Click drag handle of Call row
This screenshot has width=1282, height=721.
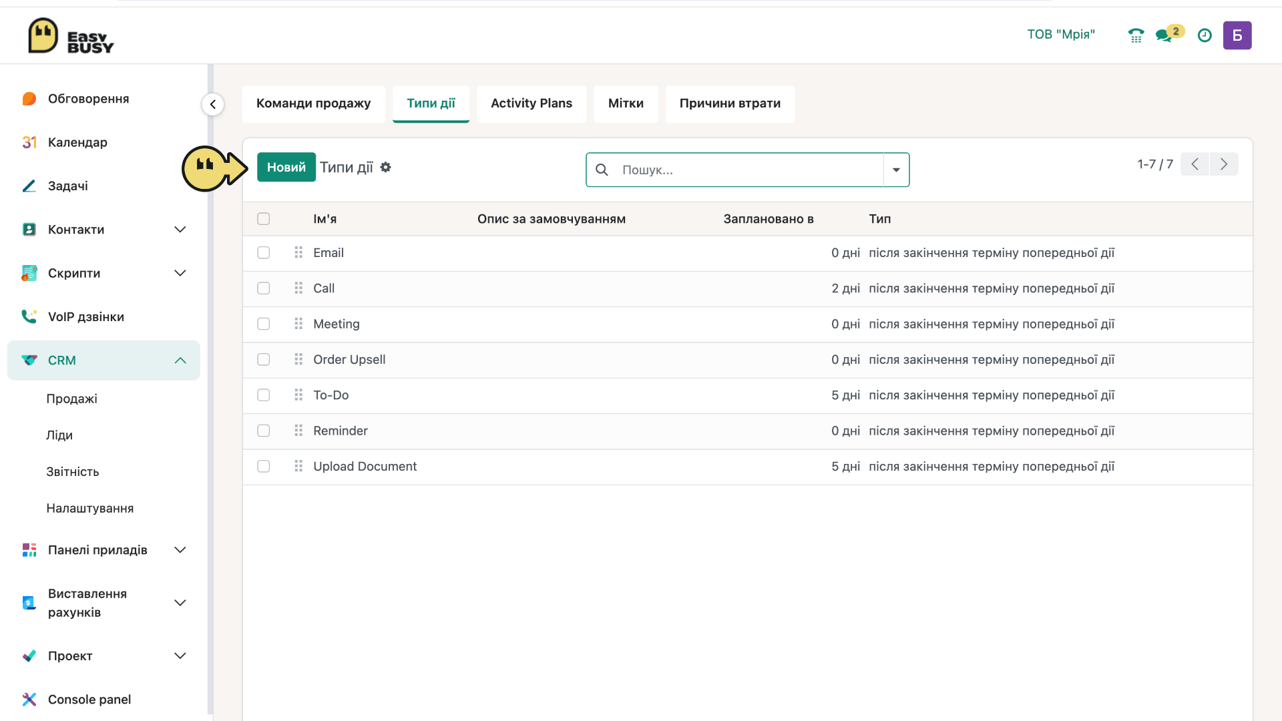tap(298, 288)
